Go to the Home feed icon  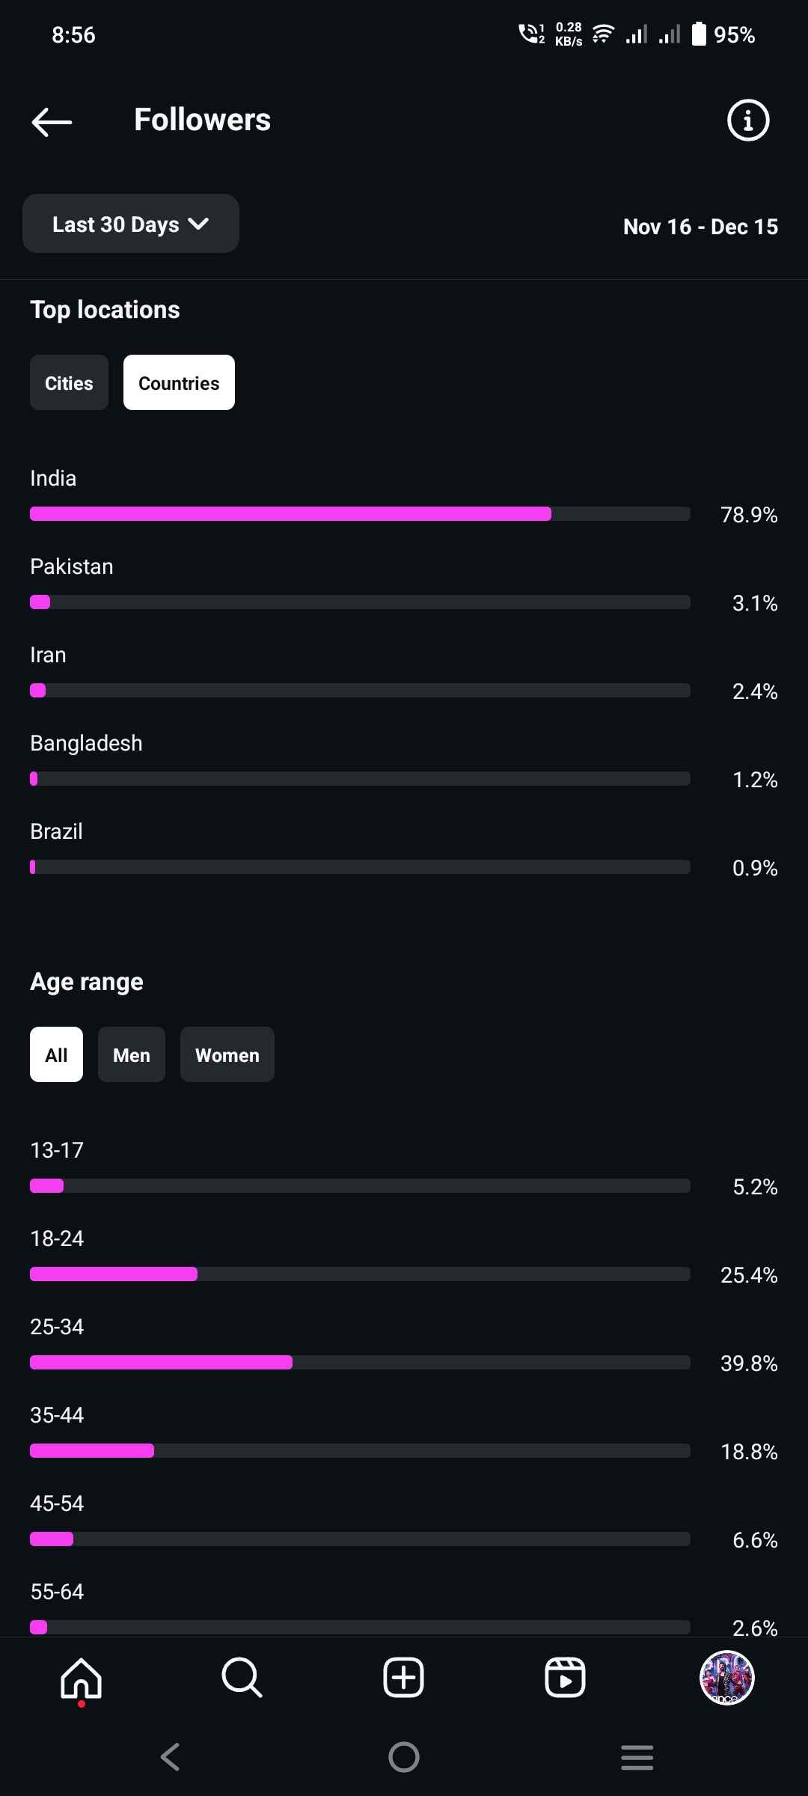click(81, 1678)
